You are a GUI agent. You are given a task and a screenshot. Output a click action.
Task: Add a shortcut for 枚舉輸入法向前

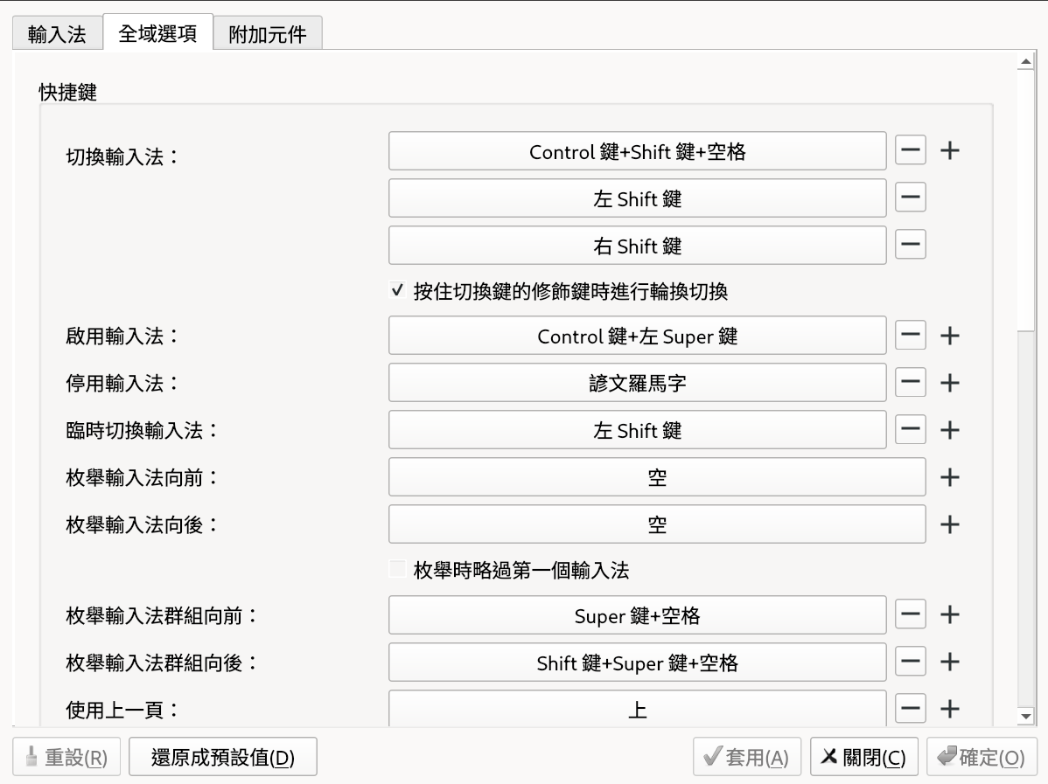(949, 477)
